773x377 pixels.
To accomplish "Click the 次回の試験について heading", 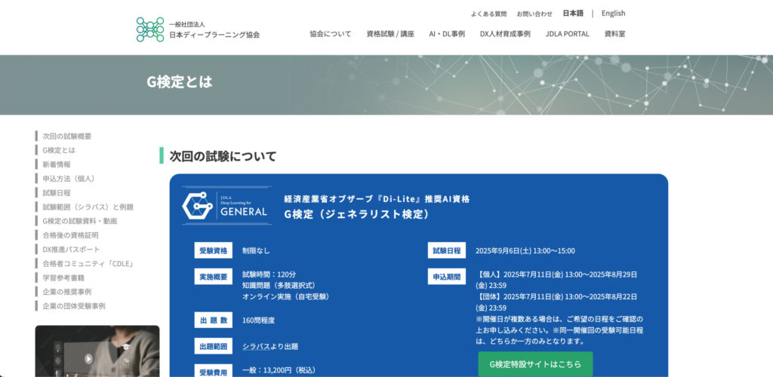I will coord(223,157).
